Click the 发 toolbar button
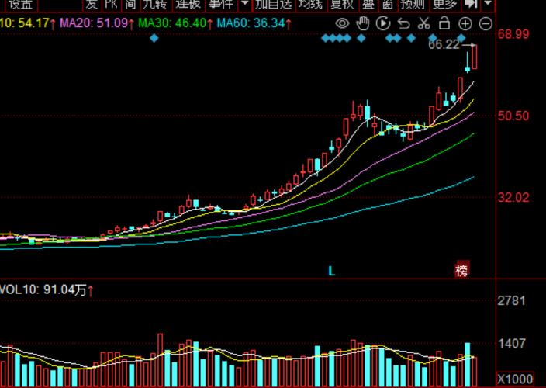 (x=92, y=5)
